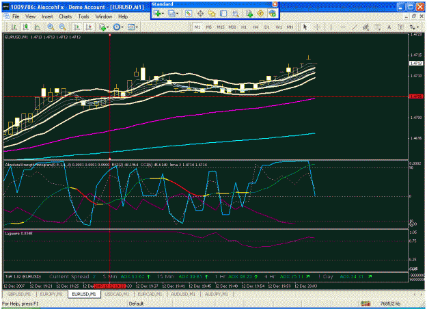Toggle chart auto scroll
427x309 pixels.
point(77,27)
